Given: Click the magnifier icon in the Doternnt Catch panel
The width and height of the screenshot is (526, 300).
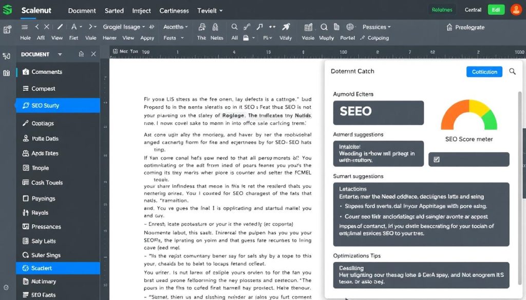Looking at the screenshot, I should point(512,72).
